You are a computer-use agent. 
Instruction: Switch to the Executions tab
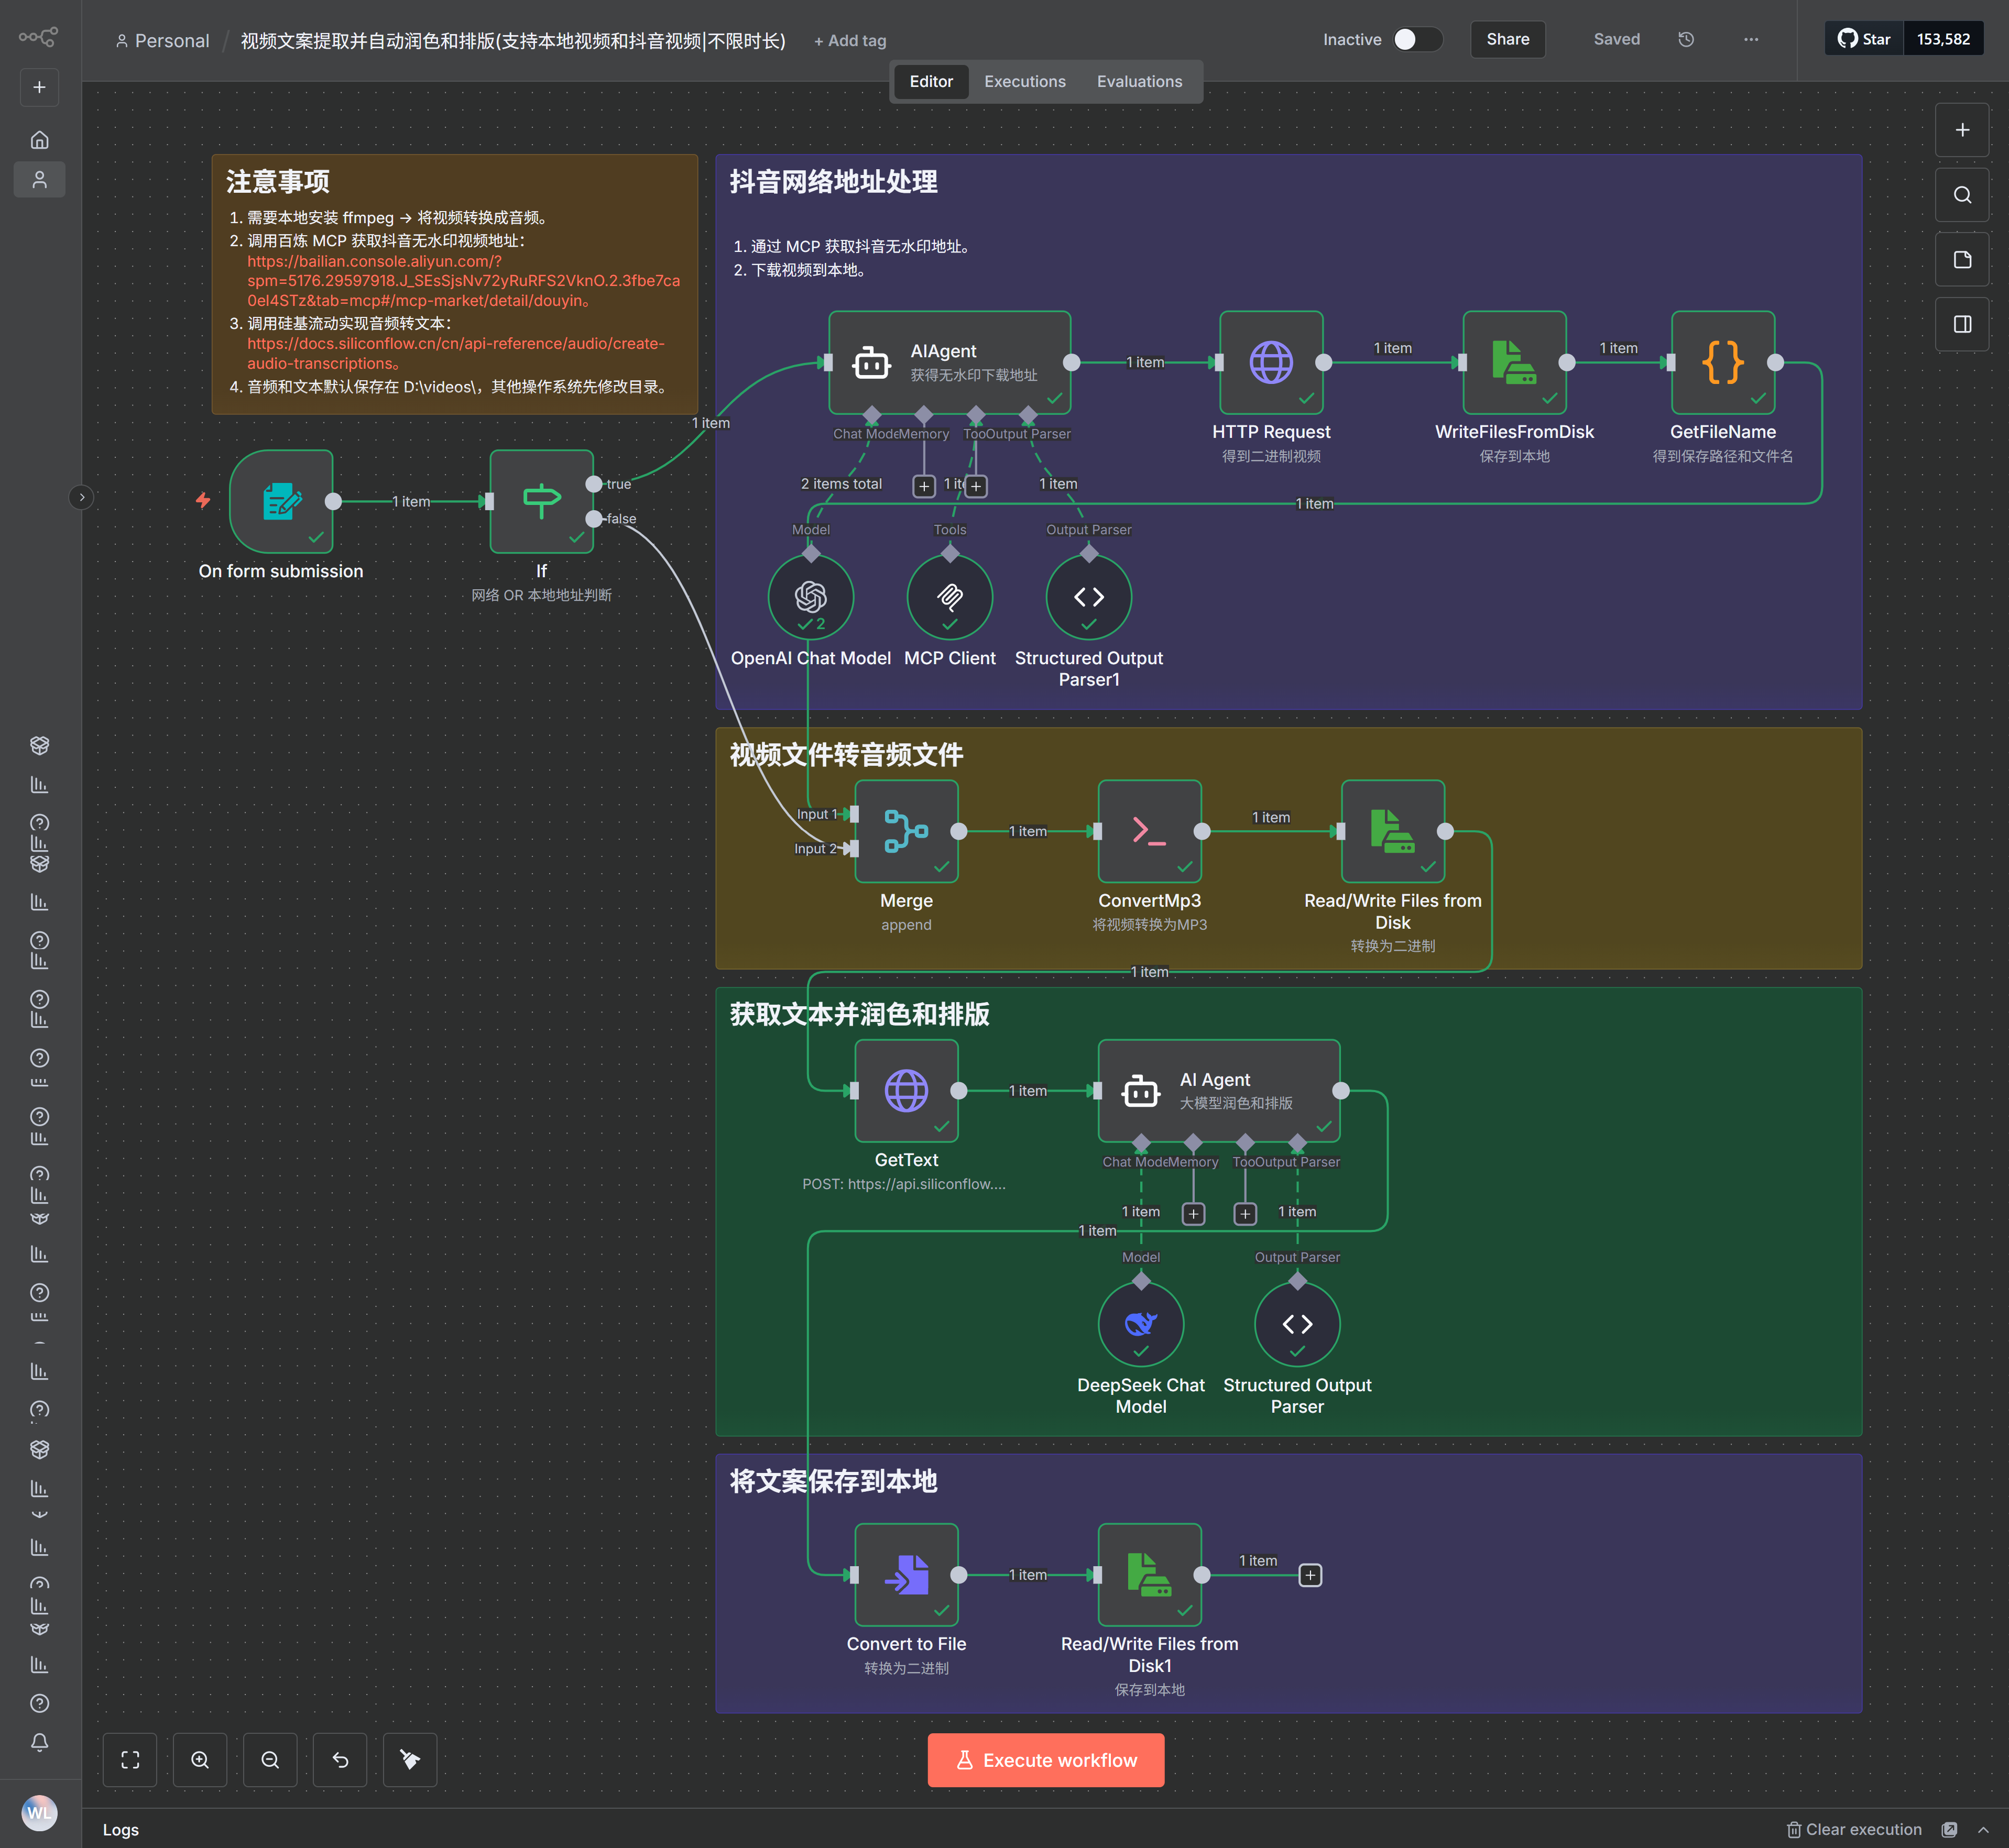tap(1024, 82)
